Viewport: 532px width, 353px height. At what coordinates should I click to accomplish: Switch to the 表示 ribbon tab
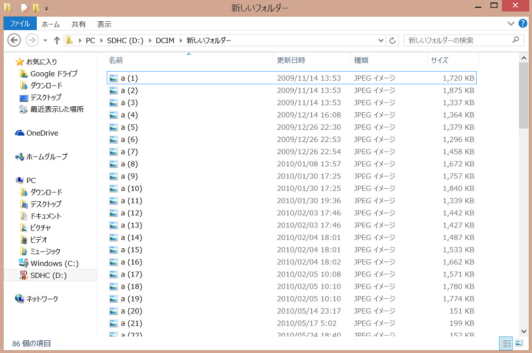tap(104, 24)
